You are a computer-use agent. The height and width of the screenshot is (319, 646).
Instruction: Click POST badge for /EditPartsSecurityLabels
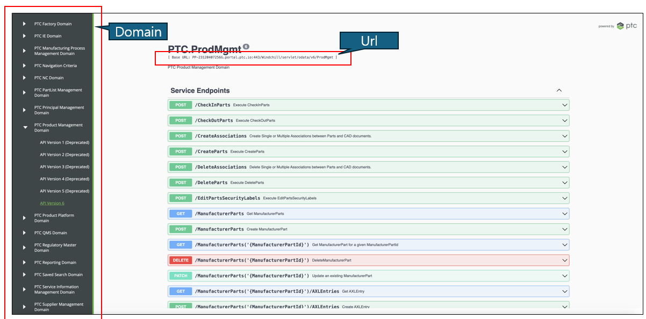click(x=181, y=198)
